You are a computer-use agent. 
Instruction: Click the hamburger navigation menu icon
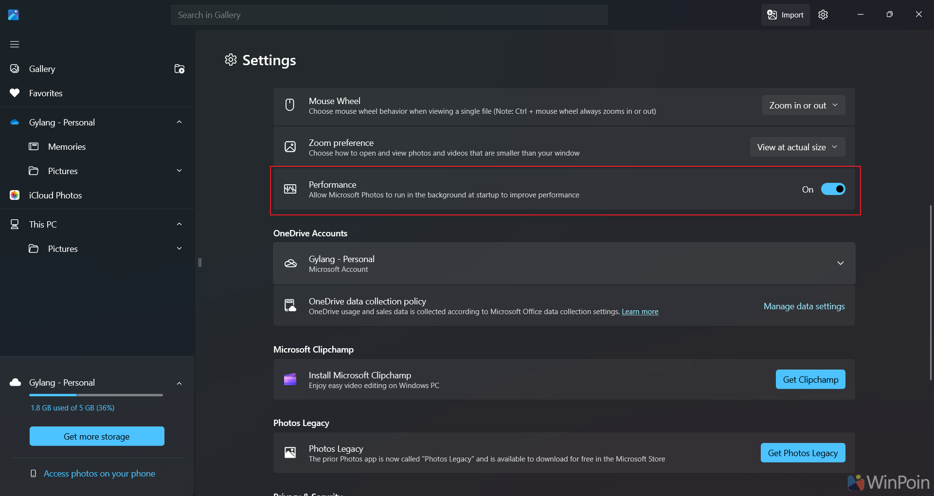(x=15, y=44)
